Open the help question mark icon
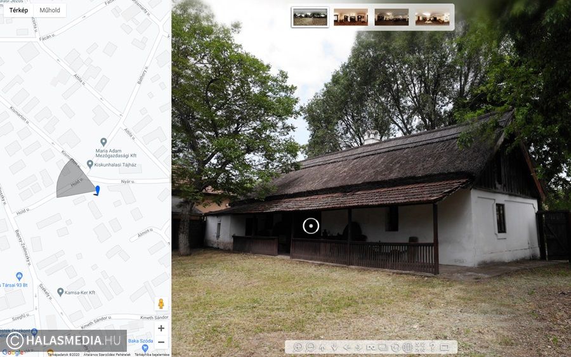The image size is (571, 357). [x=432, y=347]
